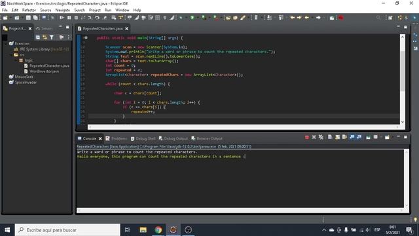Click the Open Perspective icon
The height and width of the screenshot is (236, 419).
[x=390, y=18]
